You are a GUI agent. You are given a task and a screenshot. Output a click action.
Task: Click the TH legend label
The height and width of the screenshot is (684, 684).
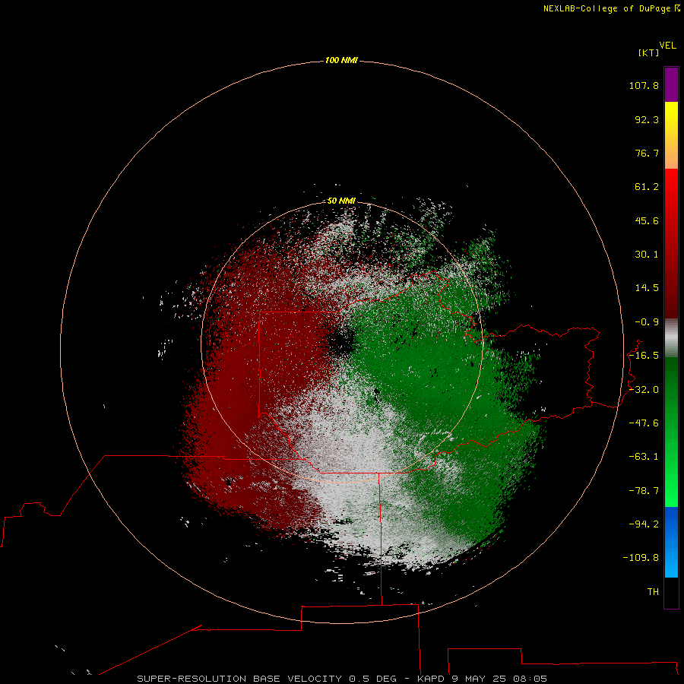click(x=653, y=592)
